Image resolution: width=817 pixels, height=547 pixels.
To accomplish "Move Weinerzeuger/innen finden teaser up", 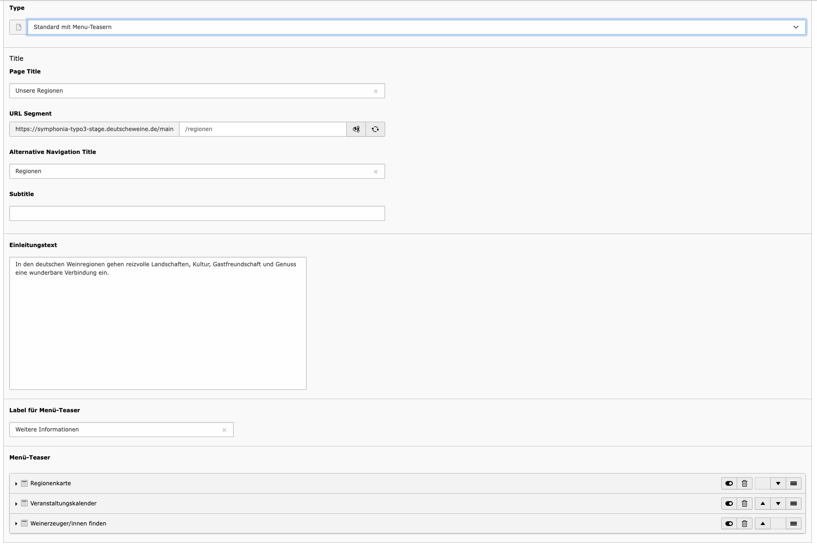I will (x=763, y=524).
